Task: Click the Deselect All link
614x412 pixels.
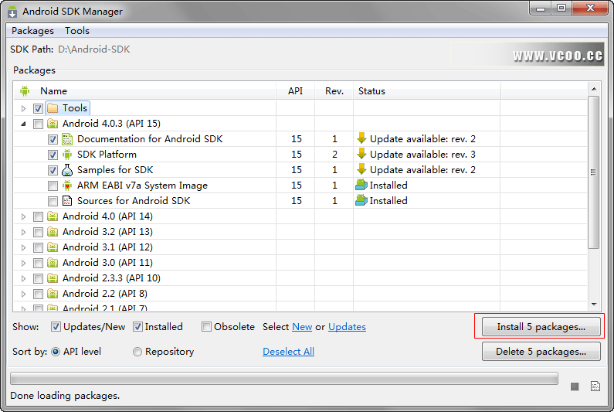Action: 288,352
